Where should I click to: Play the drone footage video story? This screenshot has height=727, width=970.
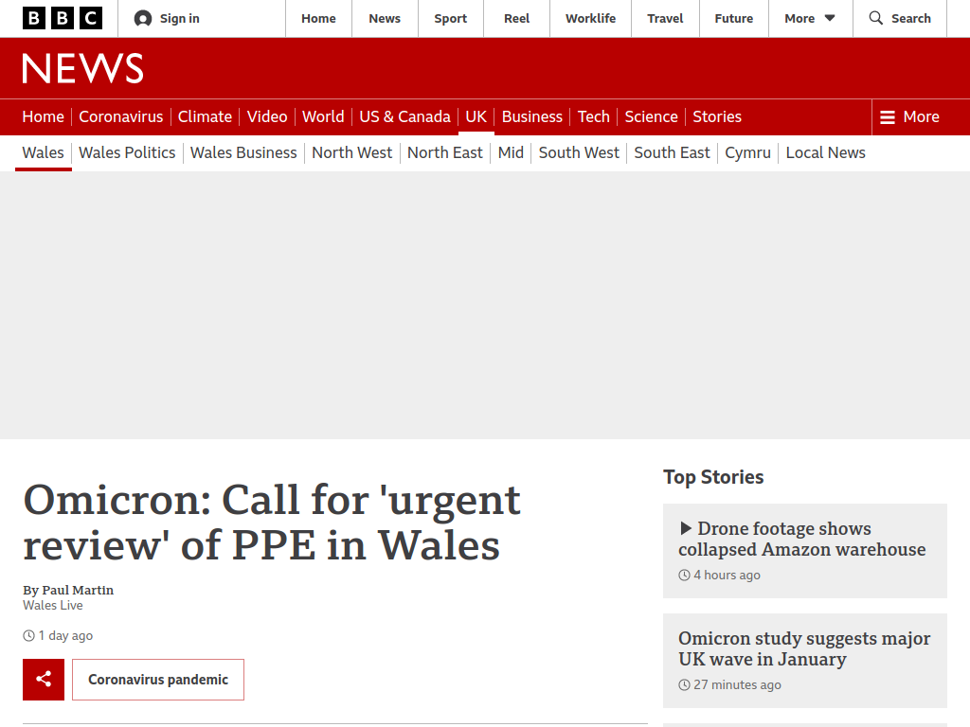click(801, 539)
